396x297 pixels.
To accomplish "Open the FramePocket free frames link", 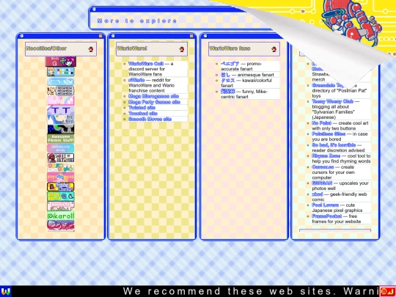I will [326, 216].
